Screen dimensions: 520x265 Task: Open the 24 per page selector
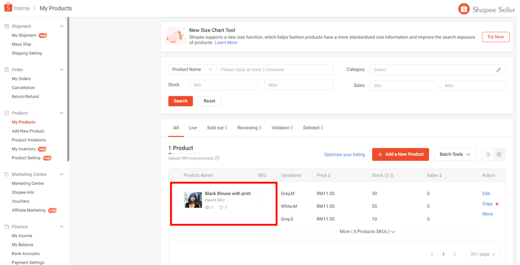[x=483, y=254]
